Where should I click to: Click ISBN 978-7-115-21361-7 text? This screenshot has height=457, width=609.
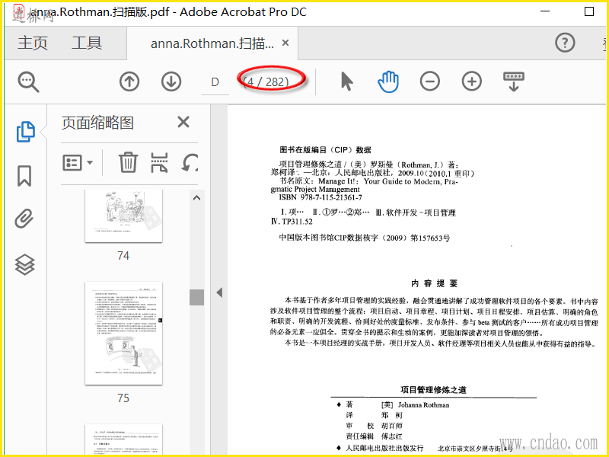point(320,197)
